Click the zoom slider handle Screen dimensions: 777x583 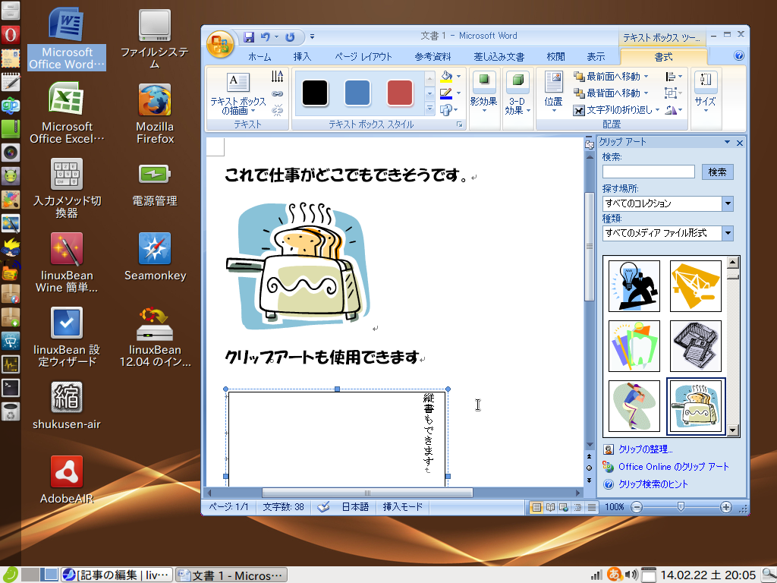click(681, 506)
